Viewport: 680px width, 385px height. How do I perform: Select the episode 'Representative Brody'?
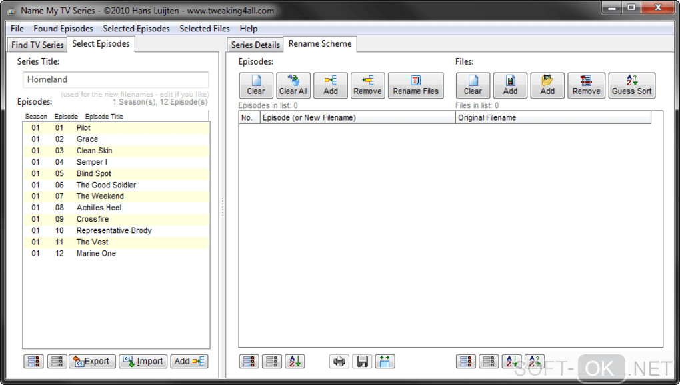coord(116,231)
